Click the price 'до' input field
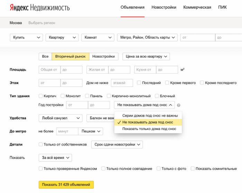 click(229, 37)
